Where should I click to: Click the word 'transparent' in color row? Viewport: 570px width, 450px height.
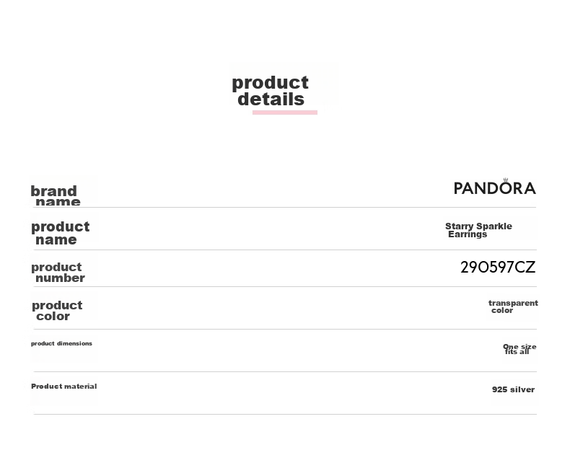coord(513,303)
